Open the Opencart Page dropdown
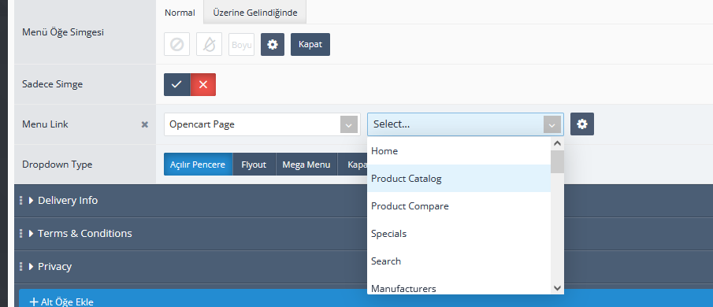This screenshot has height=307, width=713. 262,124
